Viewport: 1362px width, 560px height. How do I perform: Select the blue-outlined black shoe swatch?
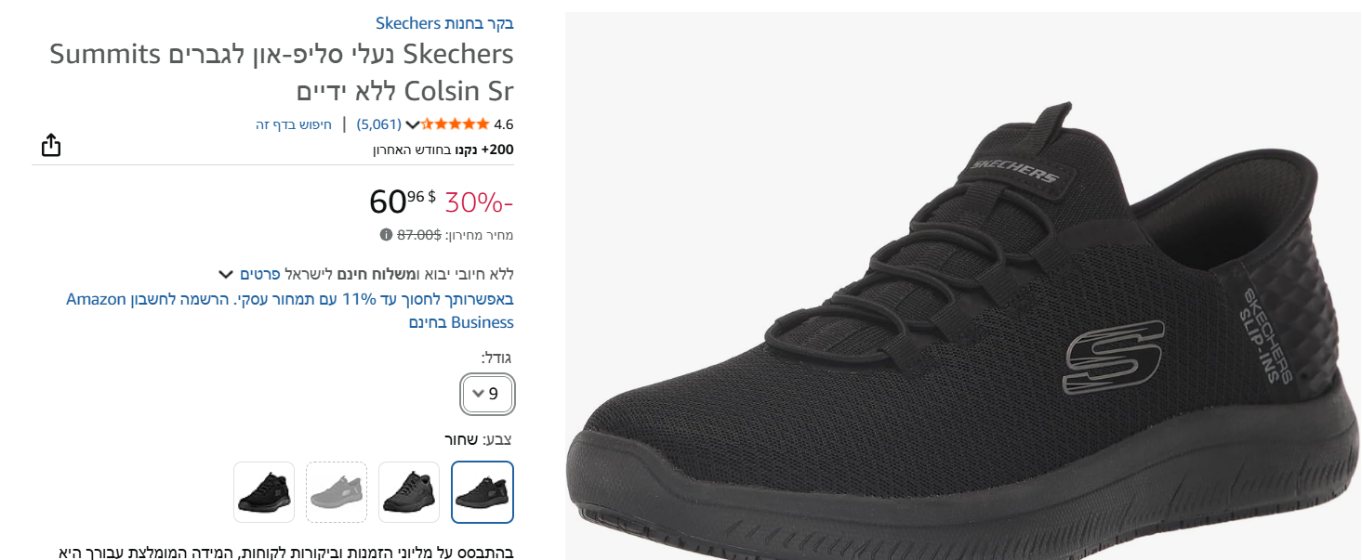point(483,492)
